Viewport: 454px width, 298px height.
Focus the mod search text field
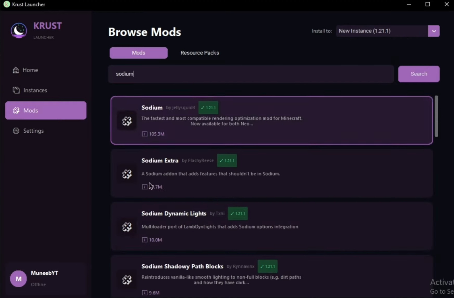tap(251, 74)
